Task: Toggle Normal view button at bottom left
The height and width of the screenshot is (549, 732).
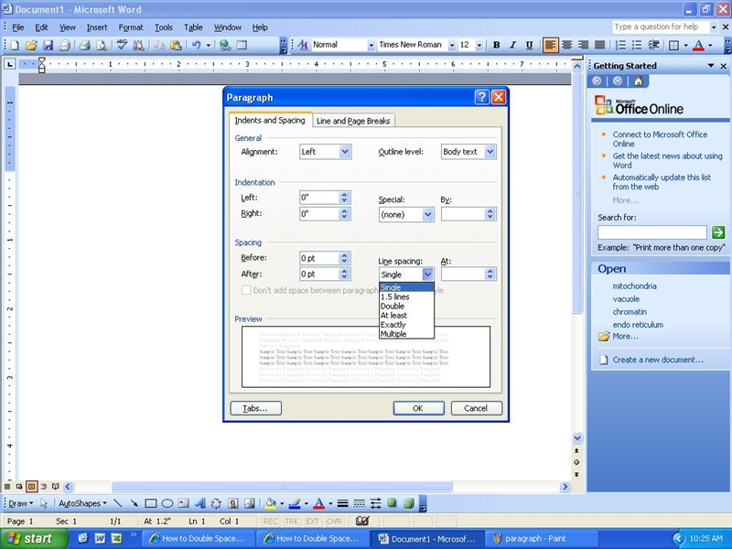Action: [x=7, y=487]
